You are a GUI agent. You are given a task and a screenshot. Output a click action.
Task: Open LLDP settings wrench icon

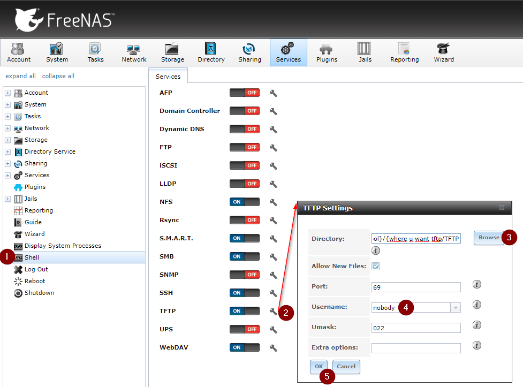(x=274, y=184)
